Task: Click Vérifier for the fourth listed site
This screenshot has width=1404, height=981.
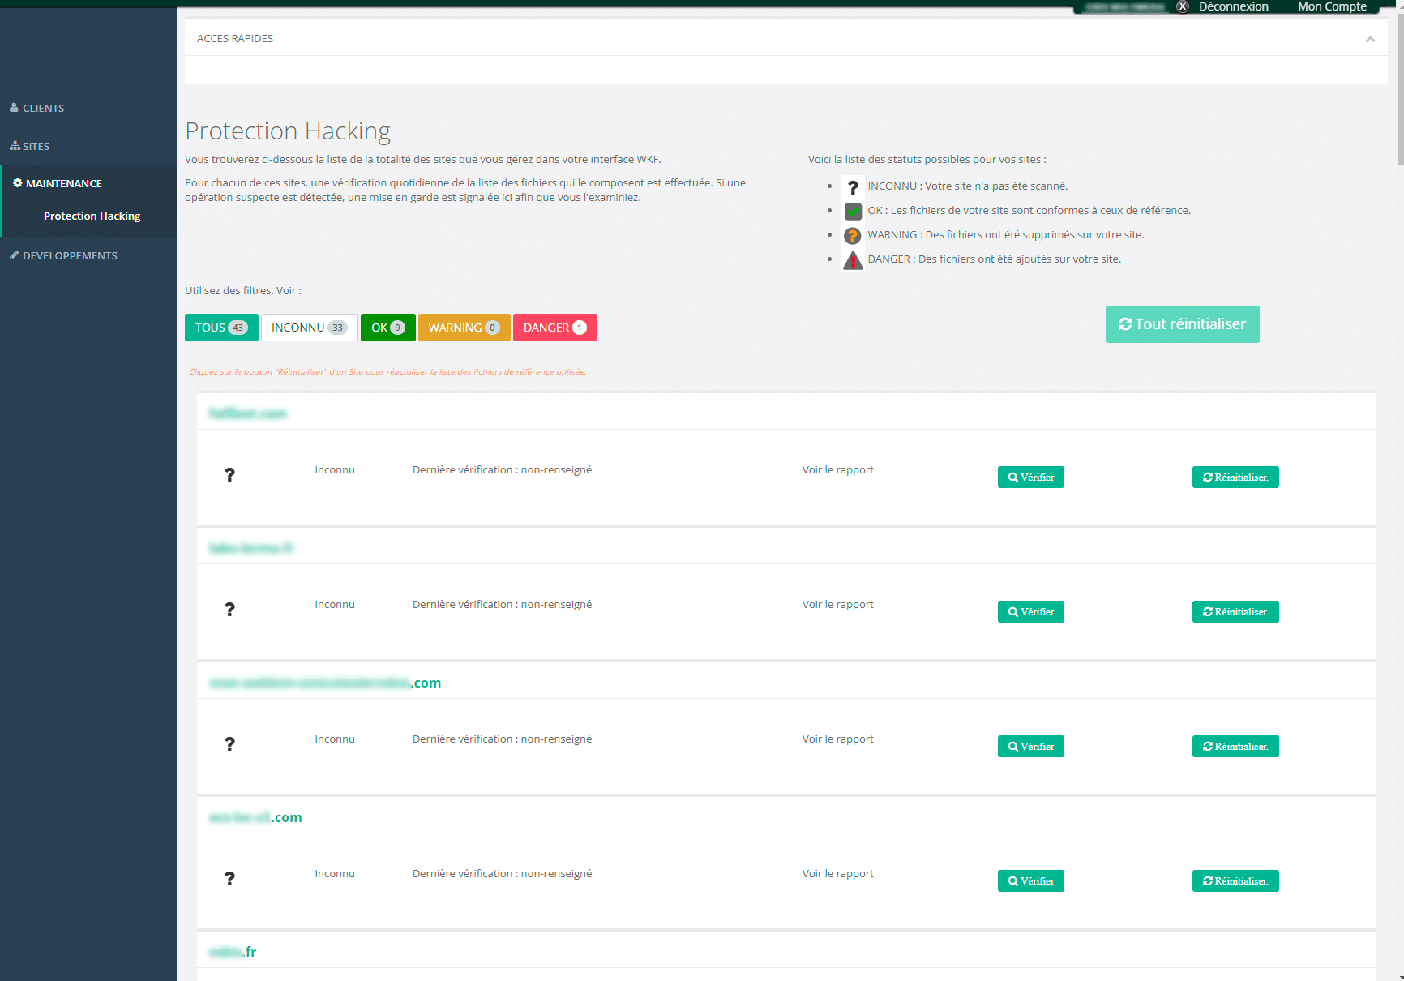Action: [1030, 881]
